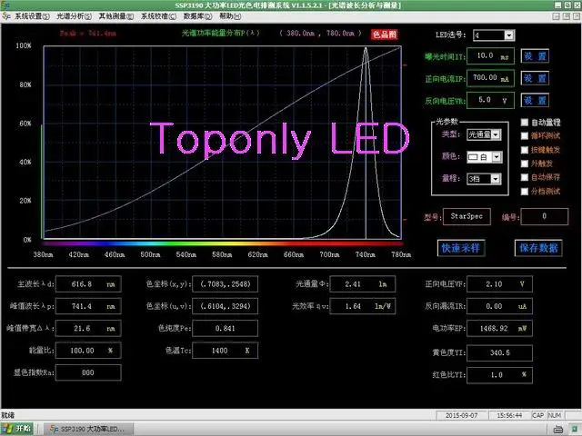
Task: Open the 光谱分析(S) menu
Action: click(x=74, y=16)
